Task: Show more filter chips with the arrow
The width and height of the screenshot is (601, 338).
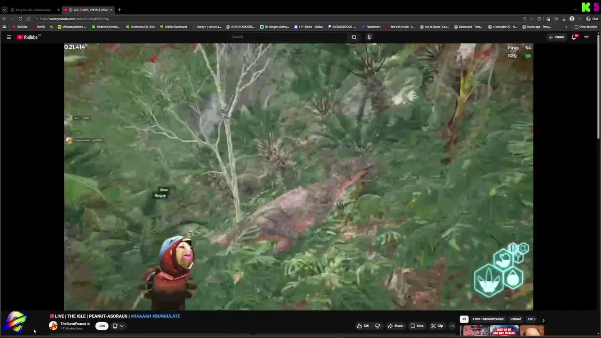Action: [x=543, y=320]
